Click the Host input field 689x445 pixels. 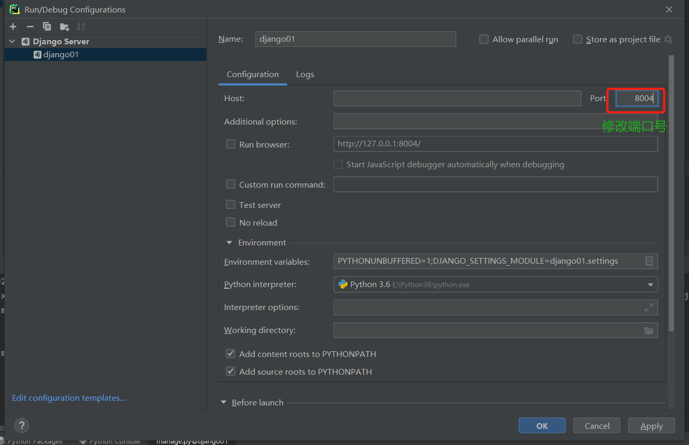[457, 98]
